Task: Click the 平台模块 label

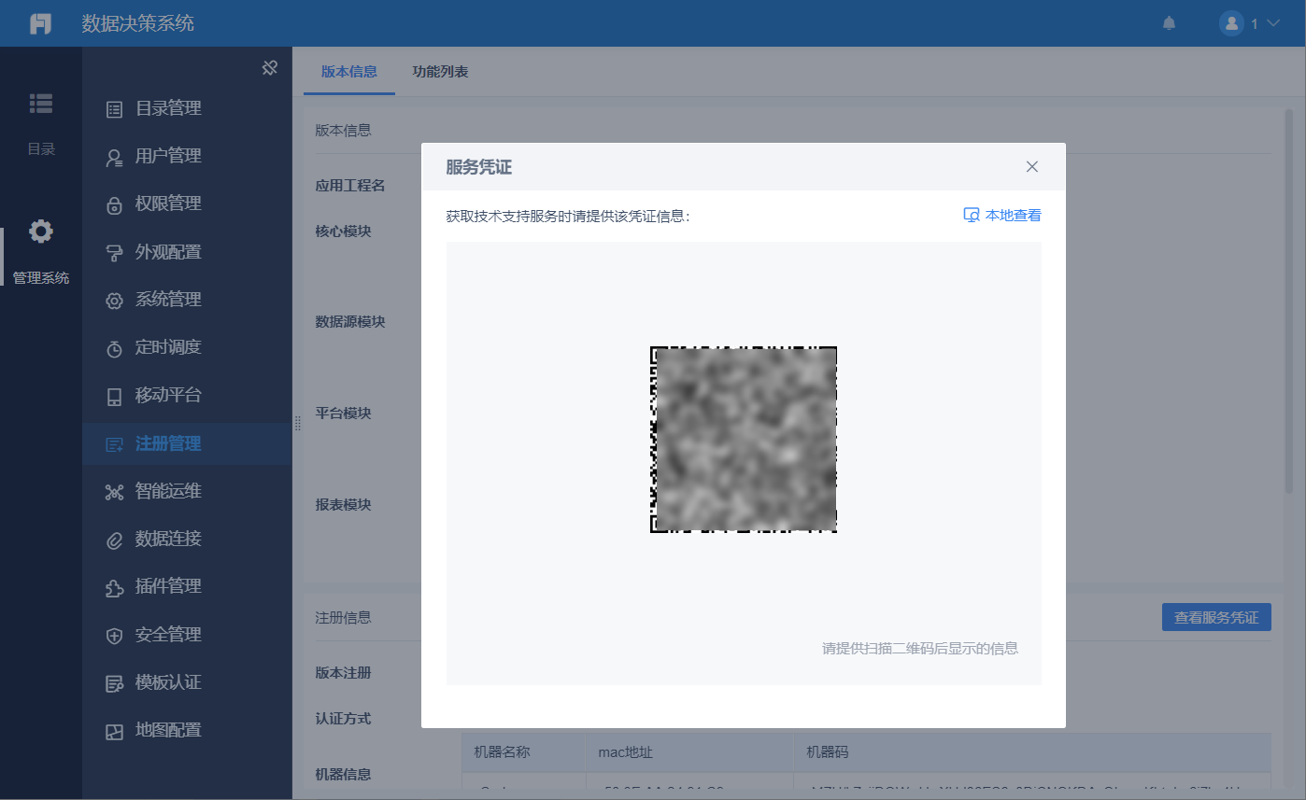Action: tap(344, 414)
